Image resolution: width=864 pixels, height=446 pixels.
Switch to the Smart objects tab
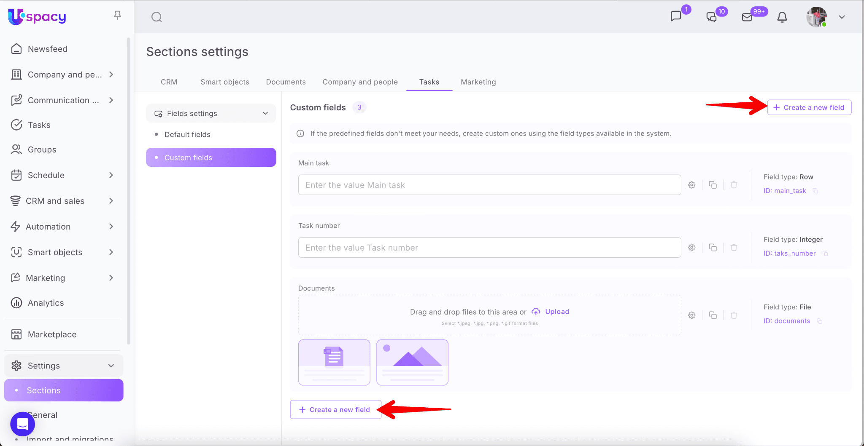[x=224, y=82]
